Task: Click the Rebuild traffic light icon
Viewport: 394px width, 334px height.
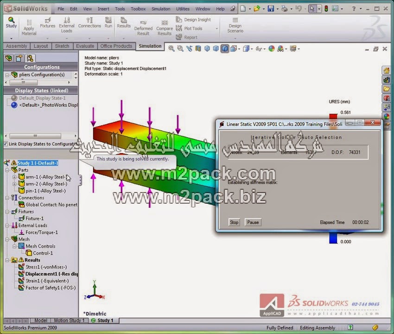Action: pyautogui.click(x=326, y=8)
